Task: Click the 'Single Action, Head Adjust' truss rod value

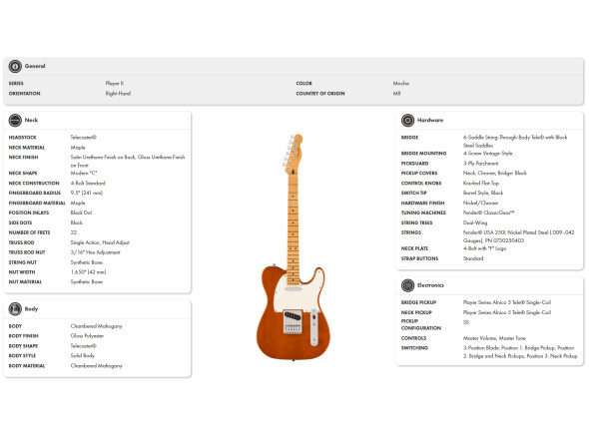Action: [100, 242]
